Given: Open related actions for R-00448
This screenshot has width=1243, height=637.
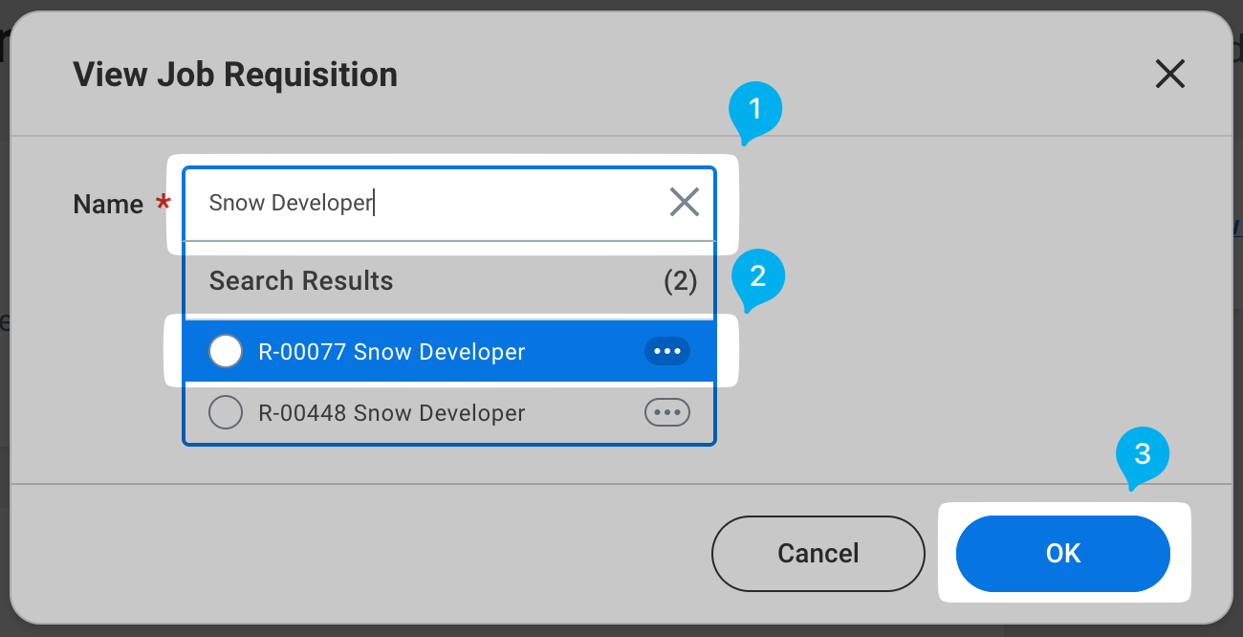Looking at the screenshot, I should [666, 413].
